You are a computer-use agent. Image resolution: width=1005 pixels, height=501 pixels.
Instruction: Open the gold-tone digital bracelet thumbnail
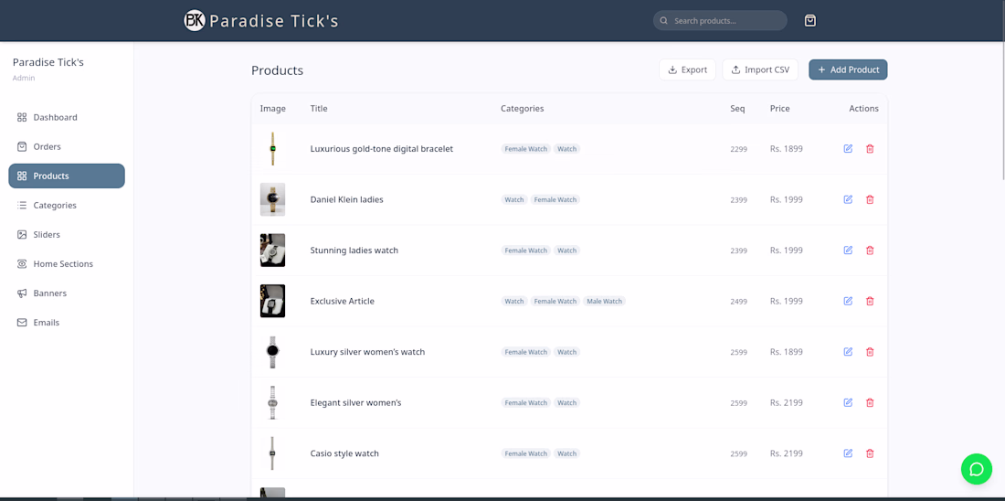pos(272,149)
